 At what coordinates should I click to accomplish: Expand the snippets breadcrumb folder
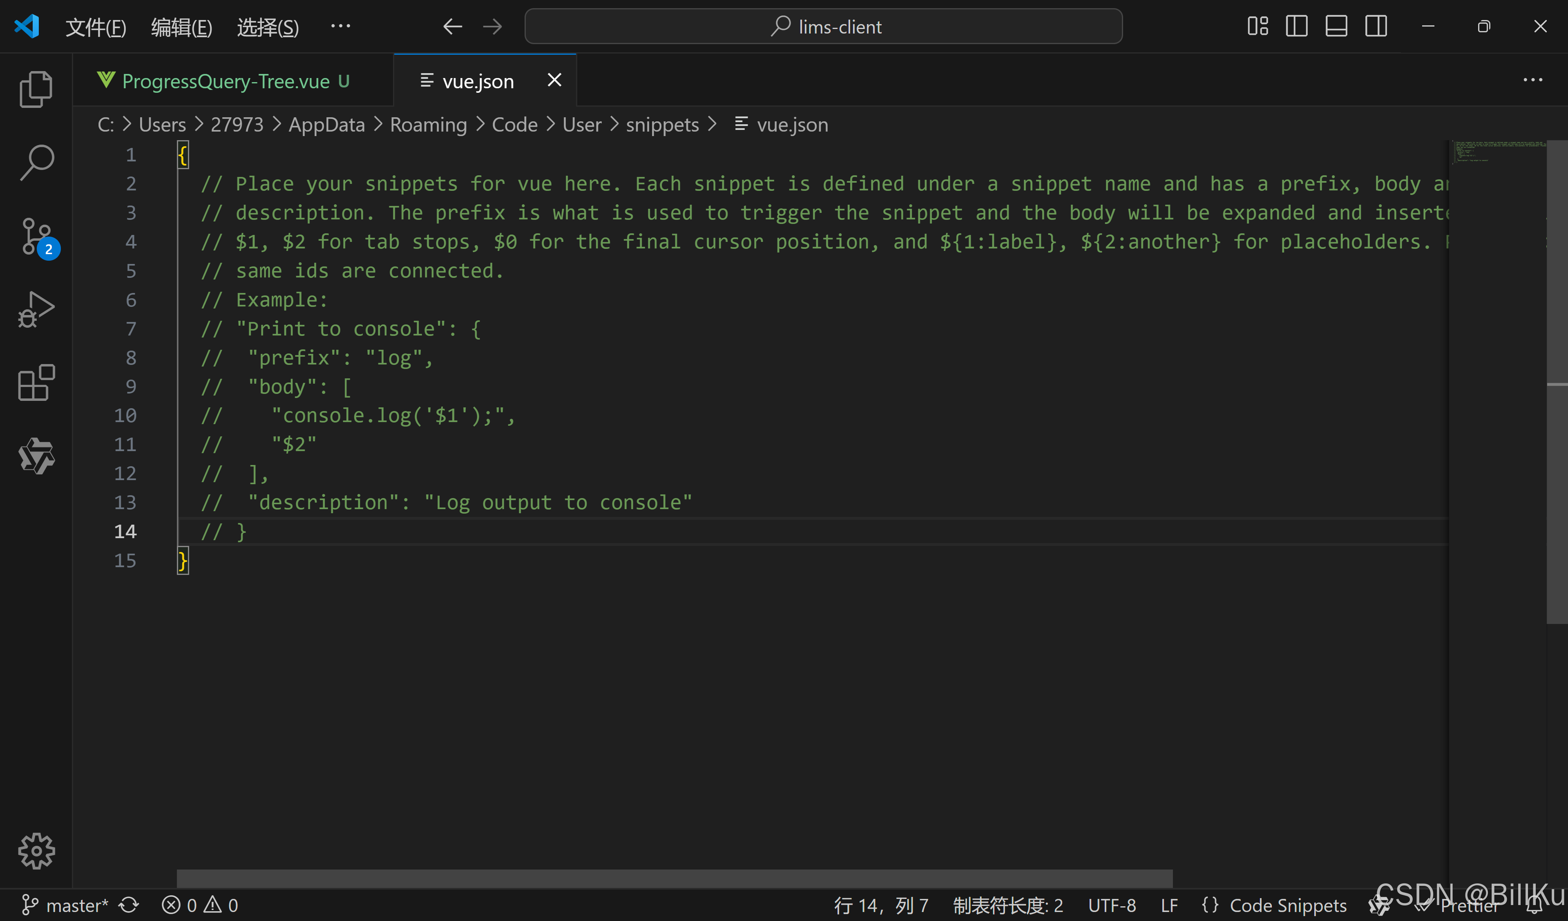[x=662, y=125]
